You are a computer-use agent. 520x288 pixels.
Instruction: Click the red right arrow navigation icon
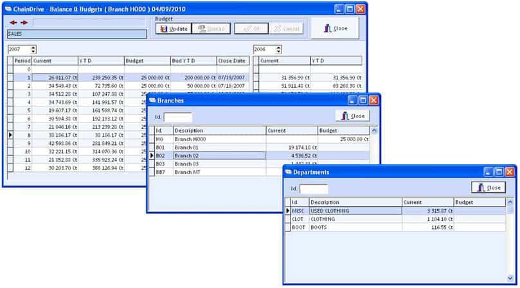24,22
